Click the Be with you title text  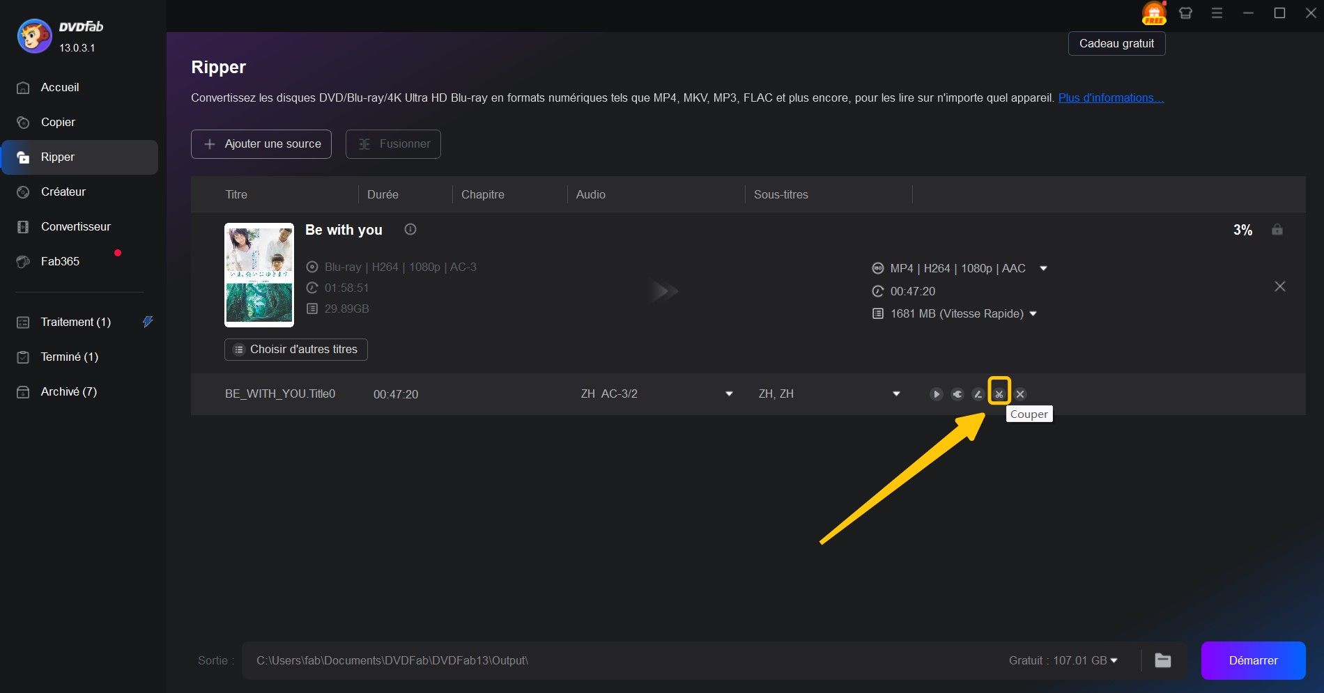coord(344,230)
